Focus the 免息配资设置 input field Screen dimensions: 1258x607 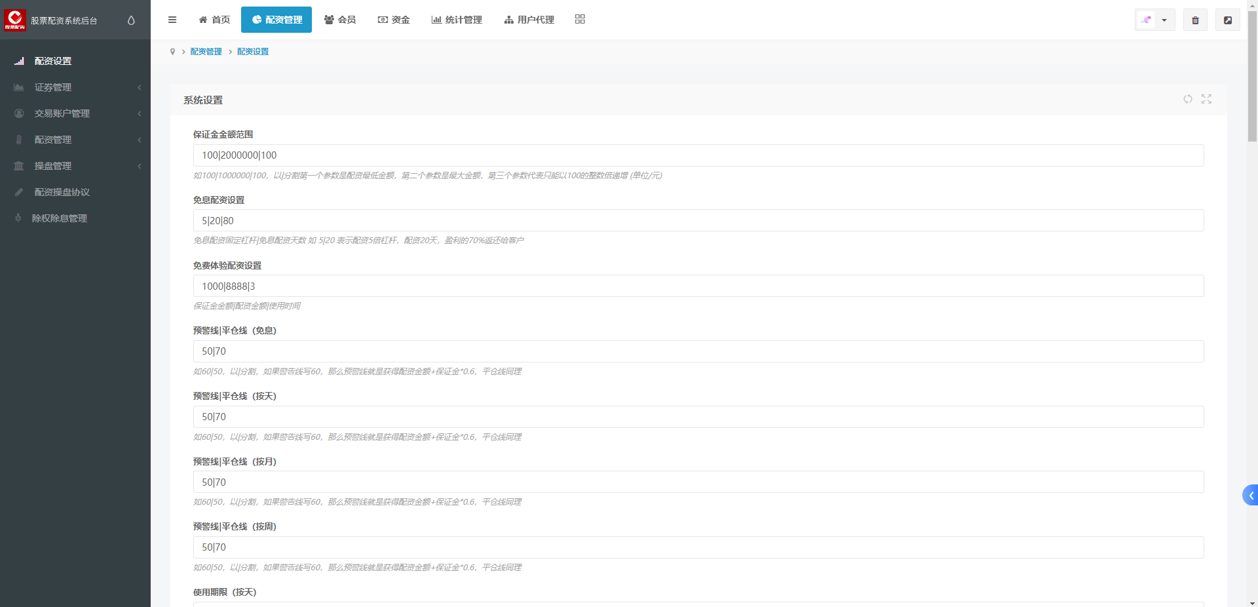click(698, 221)
